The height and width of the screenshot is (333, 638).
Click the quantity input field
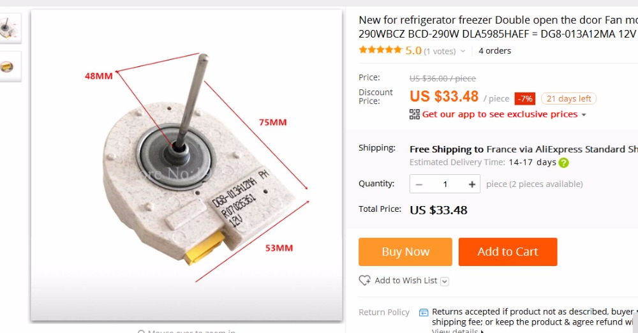tap(445, 184)
